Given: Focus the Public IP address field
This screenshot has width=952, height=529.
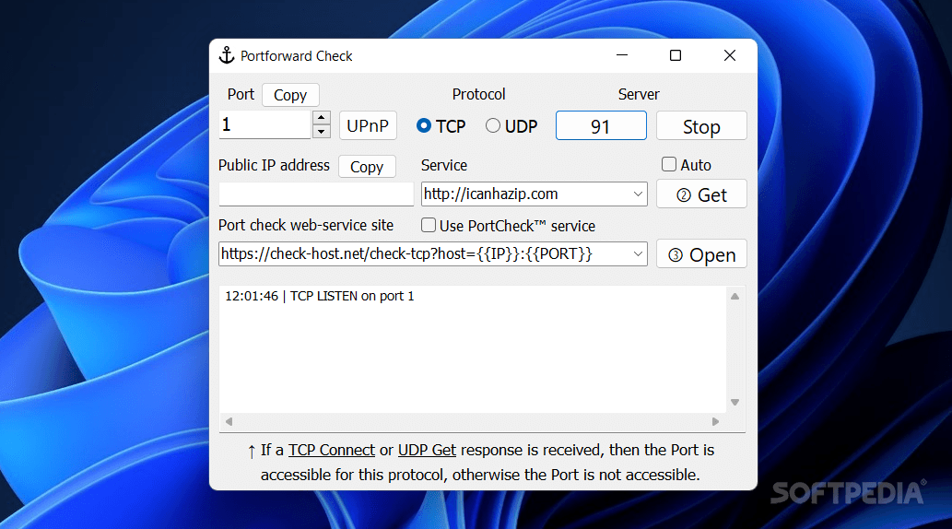Looking at the screenshot, I should pos(316,194).
